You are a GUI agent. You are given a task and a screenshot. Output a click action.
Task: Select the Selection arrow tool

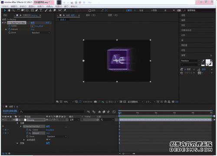pos(5,10)
